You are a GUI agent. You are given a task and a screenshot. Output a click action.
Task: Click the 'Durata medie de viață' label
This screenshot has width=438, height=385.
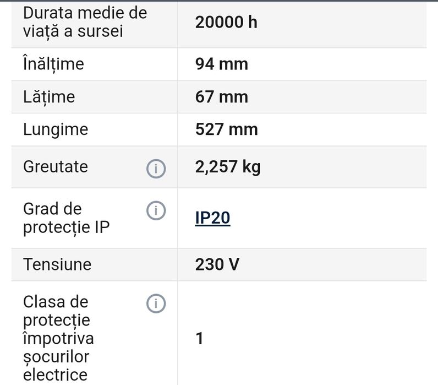pyautogui.click(x=85, y=21)
